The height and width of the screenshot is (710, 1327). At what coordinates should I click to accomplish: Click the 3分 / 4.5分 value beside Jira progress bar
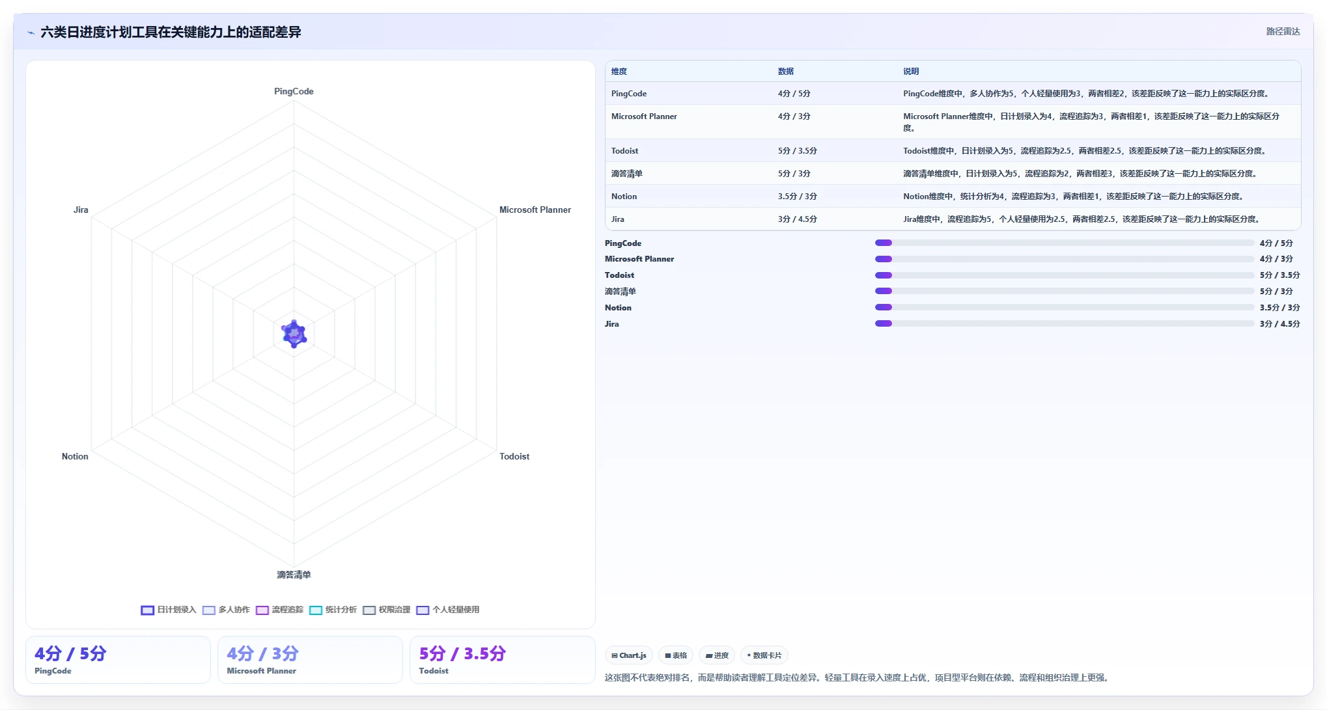point(1279,324)
